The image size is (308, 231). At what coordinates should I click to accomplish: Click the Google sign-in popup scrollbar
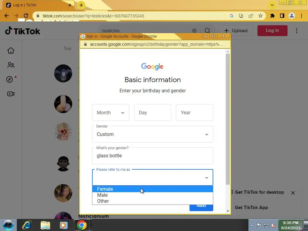pos(228,119)
